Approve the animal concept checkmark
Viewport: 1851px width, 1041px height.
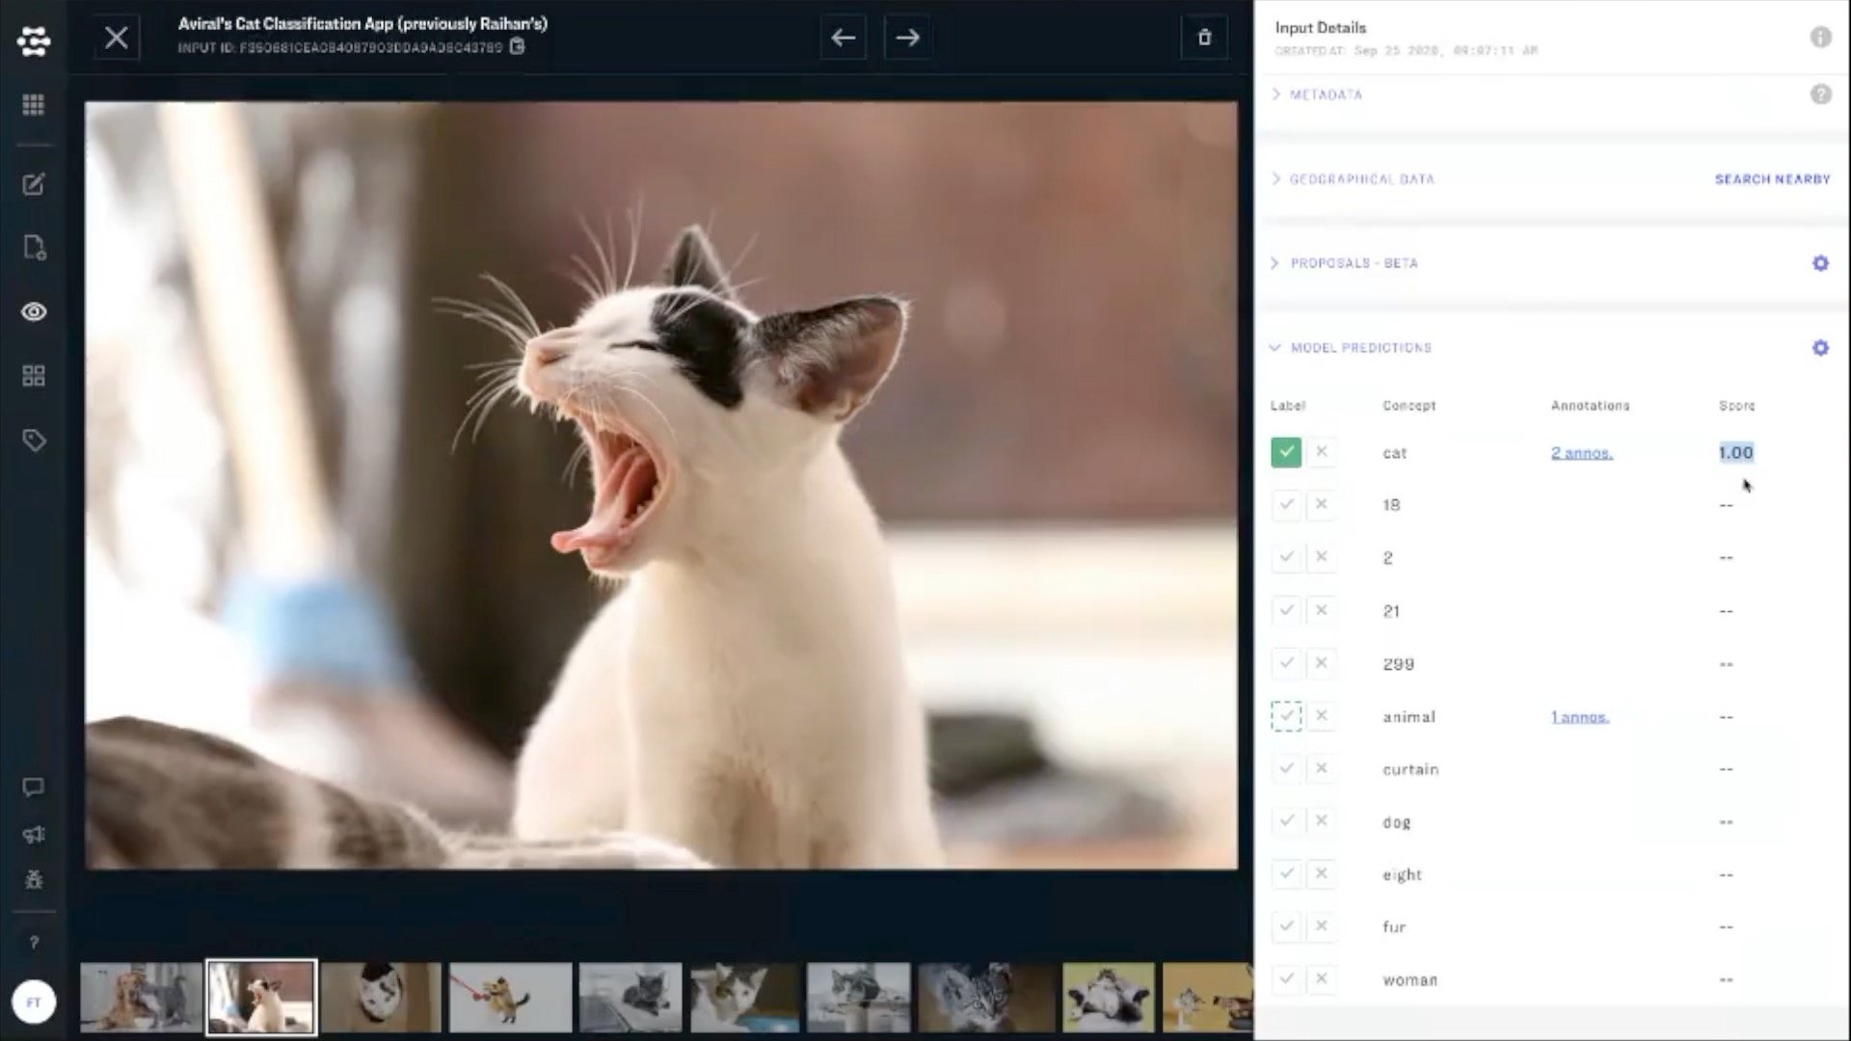click(1286, 716)
